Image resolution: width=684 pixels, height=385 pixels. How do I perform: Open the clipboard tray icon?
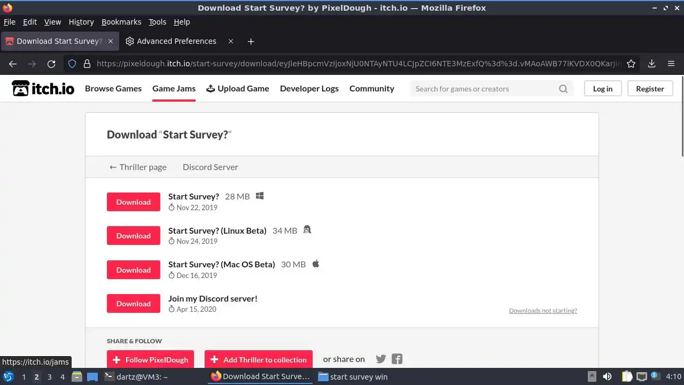point(627,377)
